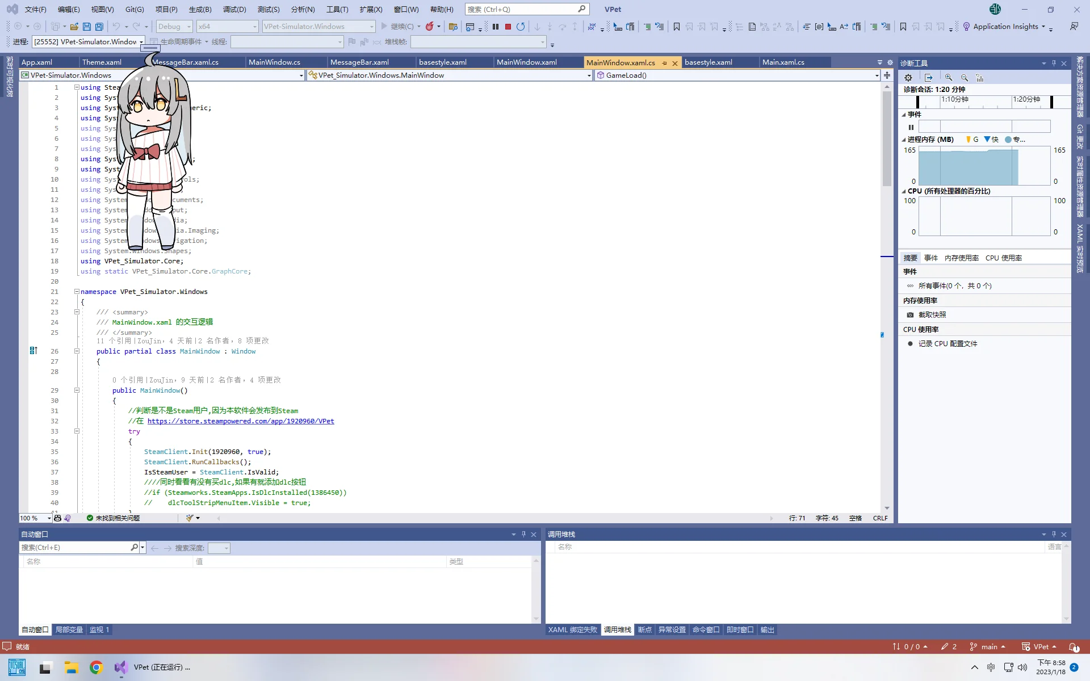Collapse the CPU graph section
Image resolution: width=1090 pixels, height=681 pixels.
click(x=904, y=191)
